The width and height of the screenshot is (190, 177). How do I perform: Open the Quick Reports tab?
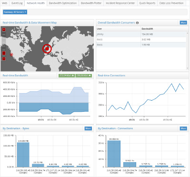147,3
